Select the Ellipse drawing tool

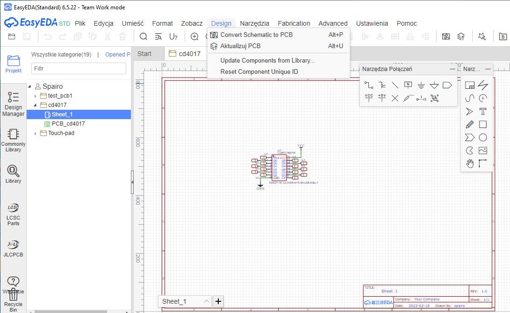483,137
